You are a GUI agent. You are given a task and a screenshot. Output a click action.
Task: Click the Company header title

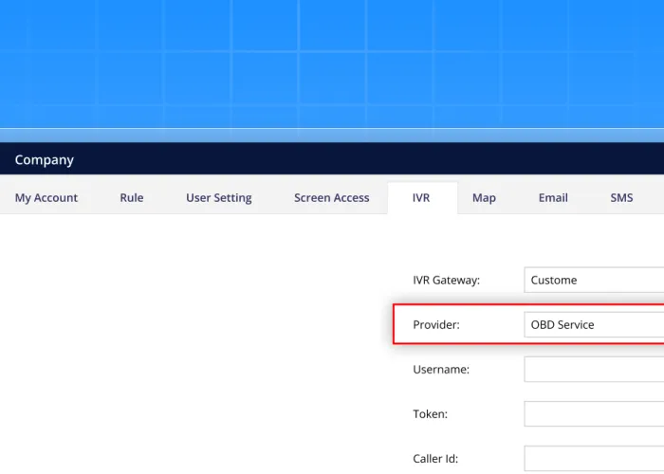pyautogui.click(x=45, y=160)
